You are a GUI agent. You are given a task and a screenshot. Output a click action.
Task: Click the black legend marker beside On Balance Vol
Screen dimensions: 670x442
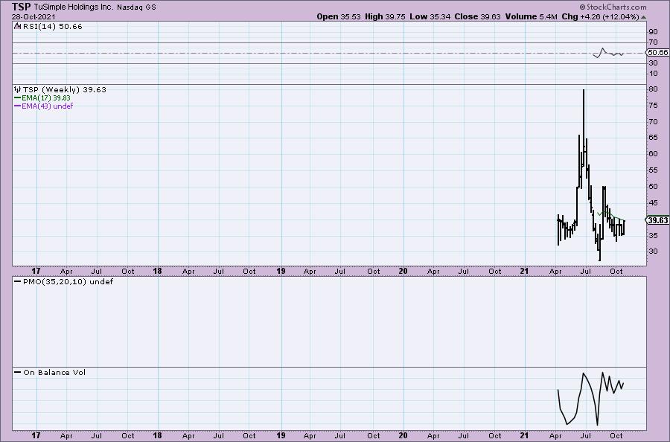(18, 372)
